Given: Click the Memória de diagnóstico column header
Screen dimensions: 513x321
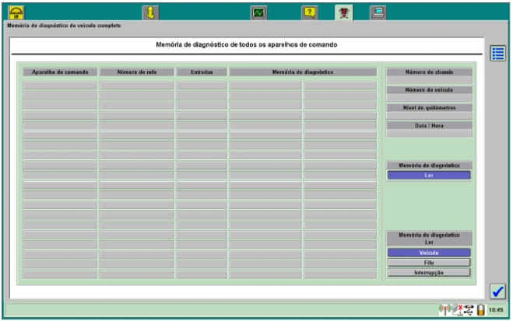Looking at the screenshot, I should click(x=303, y=72).
